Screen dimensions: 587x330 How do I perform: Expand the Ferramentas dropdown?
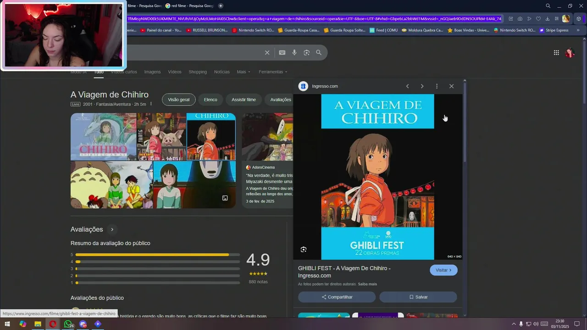[273, 72]
